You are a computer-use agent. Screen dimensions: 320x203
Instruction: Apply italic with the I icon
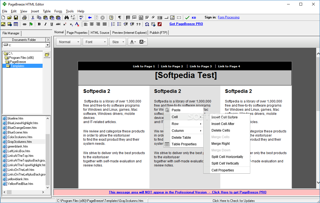(46, 24)
